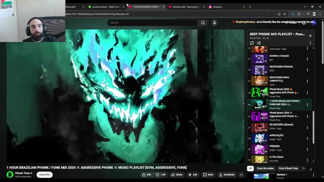Select the All filter chip
The width and height of the screenshot is (324, 182).
pos(250,168)
